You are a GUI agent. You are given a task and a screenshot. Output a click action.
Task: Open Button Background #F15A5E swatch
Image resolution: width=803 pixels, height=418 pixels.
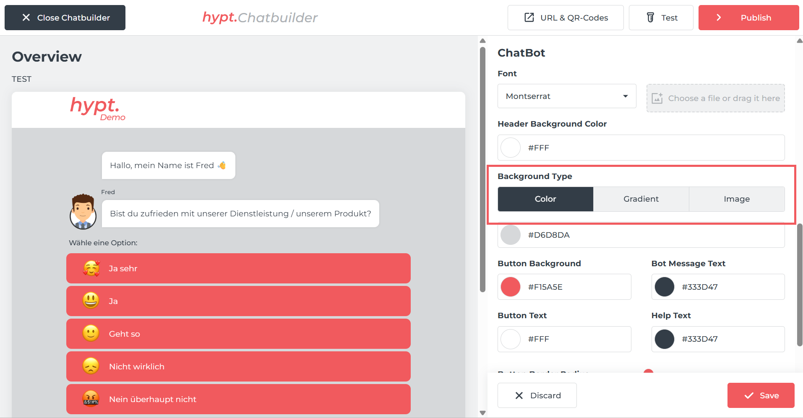(x=511, y=287)
